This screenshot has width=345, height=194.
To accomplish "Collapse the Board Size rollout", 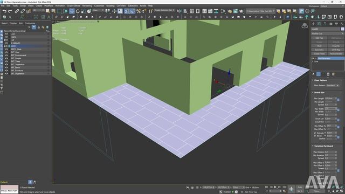I will (313, 92).
